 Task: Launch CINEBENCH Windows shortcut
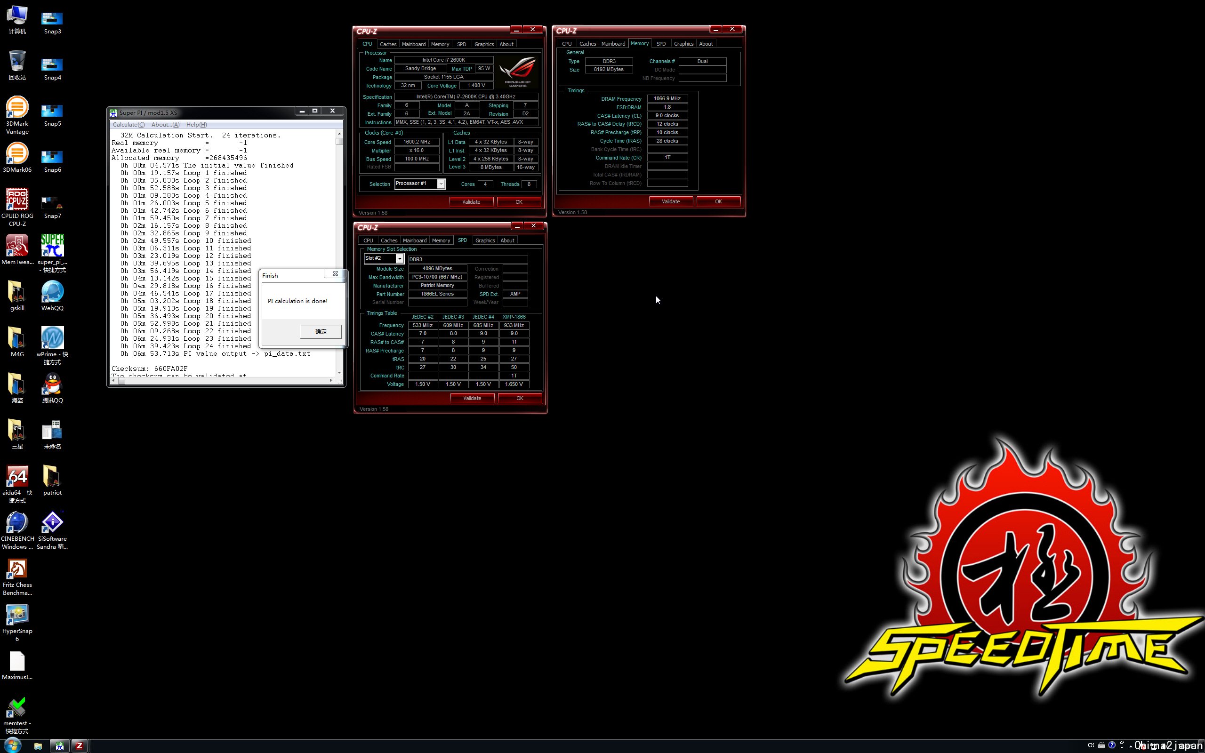(x=17, y=530)
